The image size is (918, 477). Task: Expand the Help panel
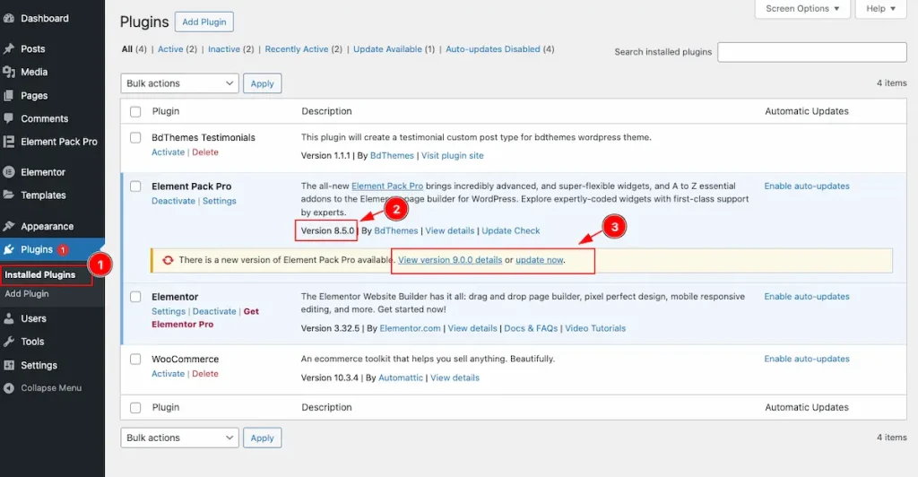[x=880, y=9]
